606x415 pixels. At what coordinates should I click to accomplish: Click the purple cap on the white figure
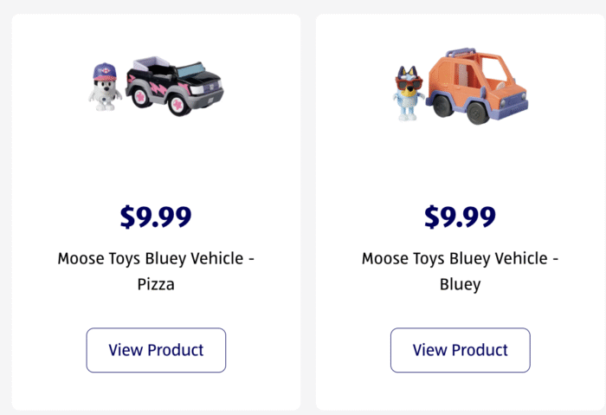pyautogui.click(x=103, y=68)
